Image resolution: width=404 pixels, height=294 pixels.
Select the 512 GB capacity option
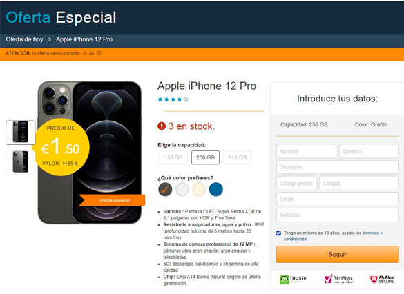pyautogui.click(x=237, y=157)
